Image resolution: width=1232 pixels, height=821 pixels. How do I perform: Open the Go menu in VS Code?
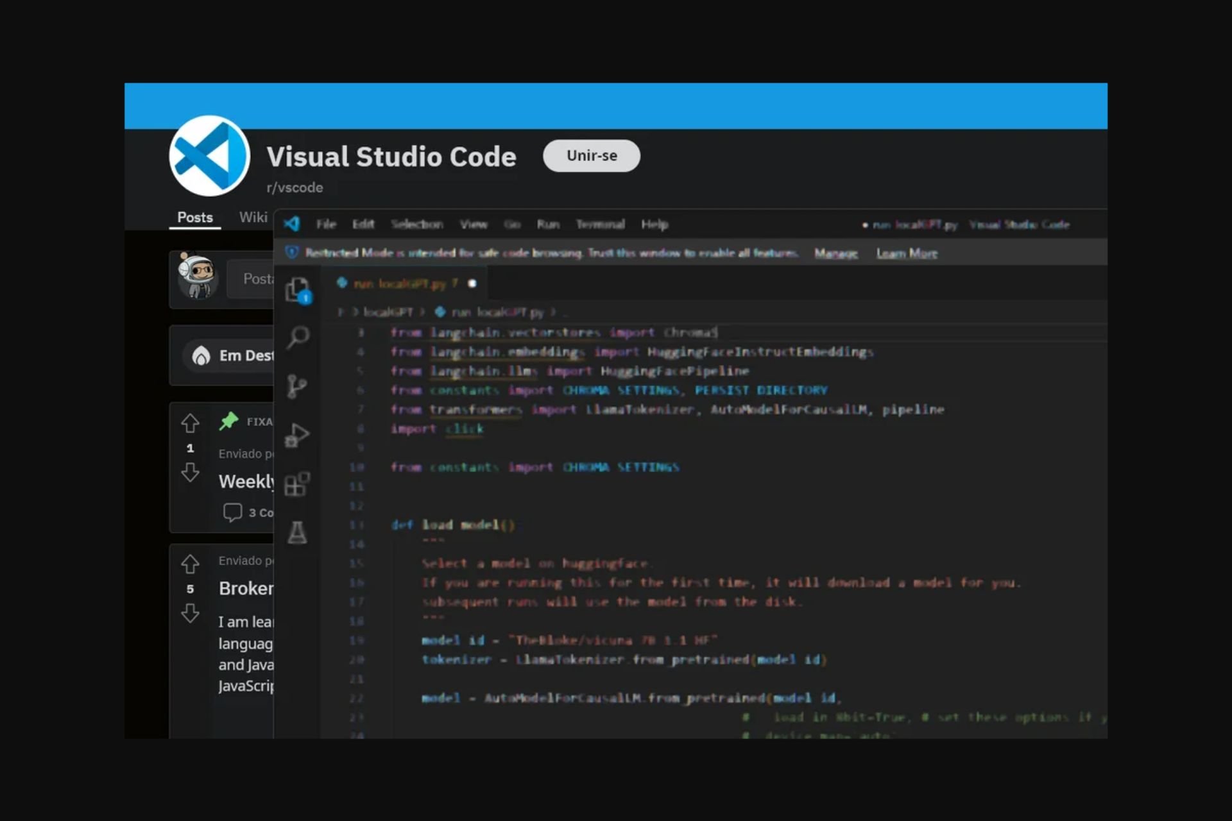click(512, 224)
